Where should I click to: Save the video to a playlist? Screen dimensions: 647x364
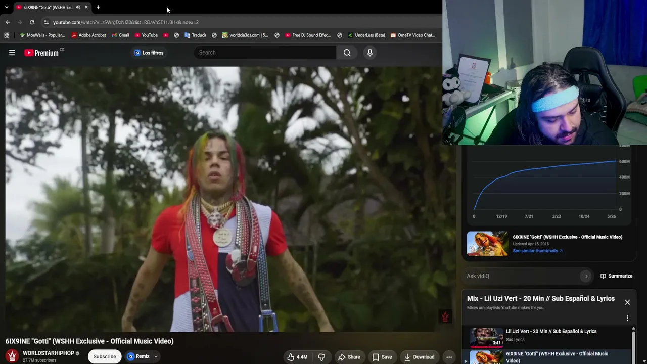(x=382, y=357)
